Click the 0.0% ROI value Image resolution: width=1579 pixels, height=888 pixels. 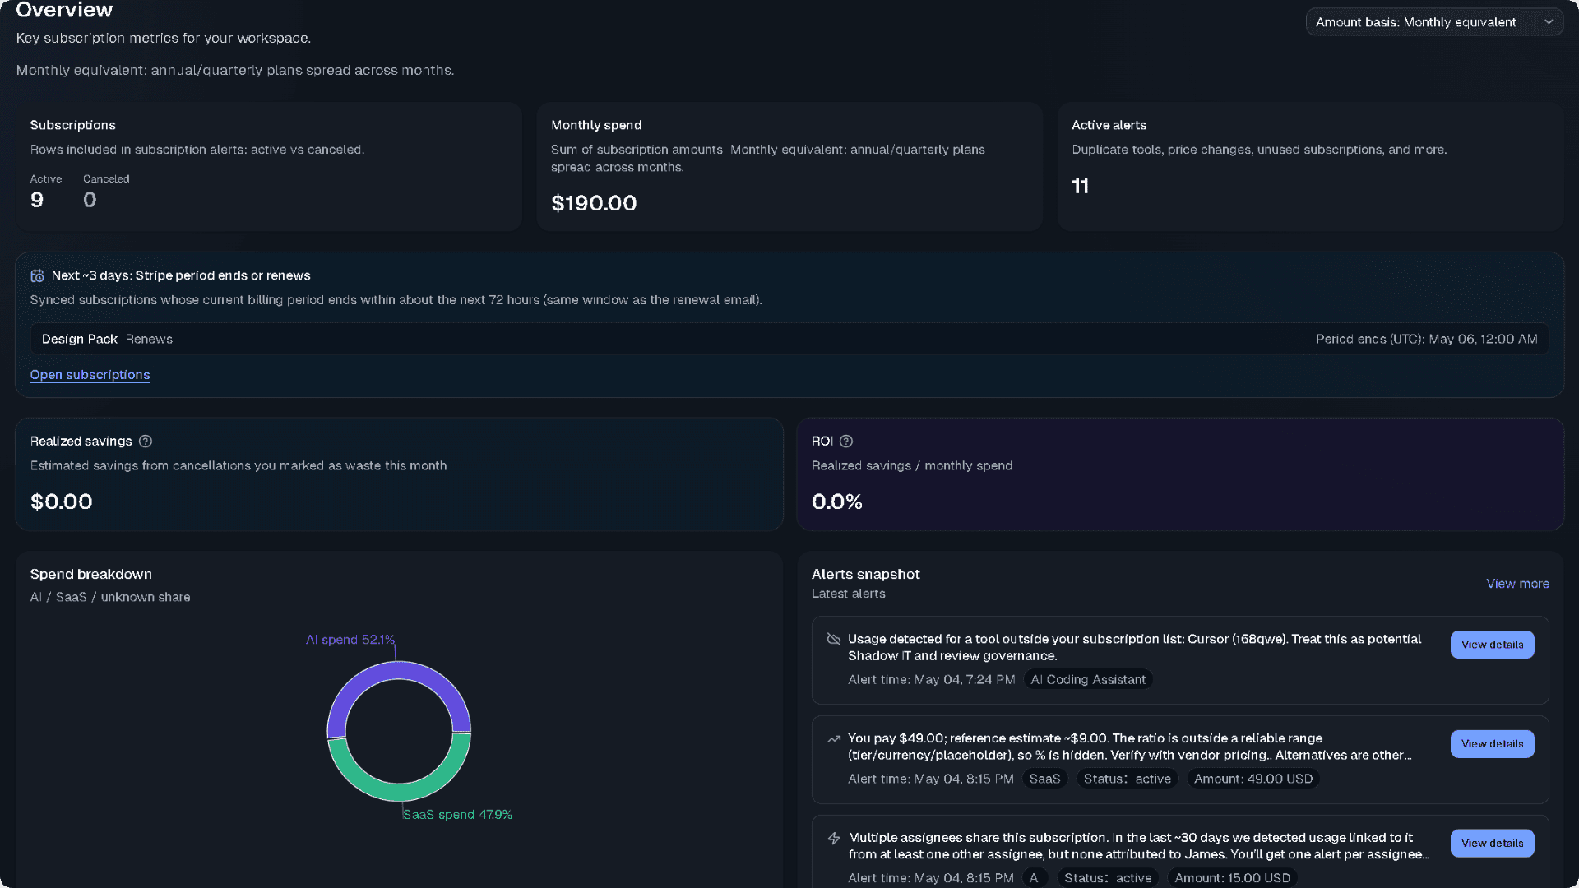[837, 502]
